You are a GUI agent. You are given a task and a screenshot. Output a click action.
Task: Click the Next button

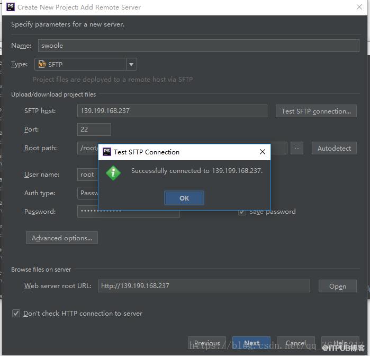(251, 343)
